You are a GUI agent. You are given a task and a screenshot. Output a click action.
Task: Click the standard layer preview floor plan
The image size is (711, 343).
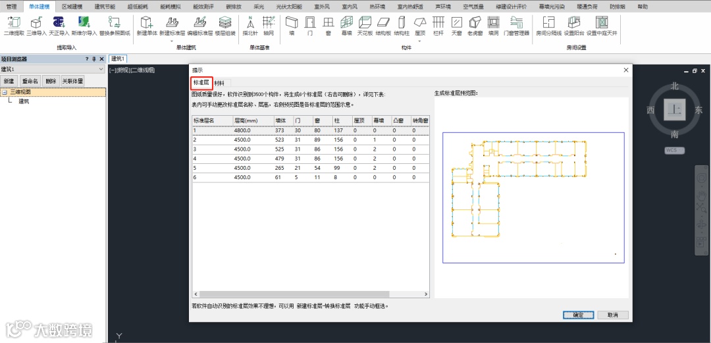pyautogui.click(x=533, y=198)
